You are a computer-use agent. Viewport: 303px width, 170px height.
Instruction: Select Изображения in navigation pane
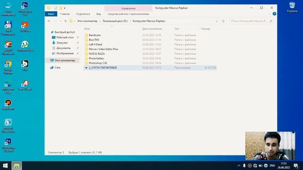pyautogui.click(x=65, y=53)
